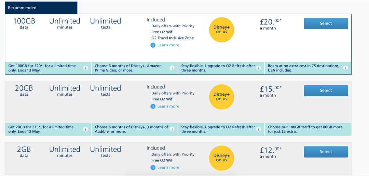
Task: Select the 20GB plan at £15 a month
Action: (x=326, y=91)
